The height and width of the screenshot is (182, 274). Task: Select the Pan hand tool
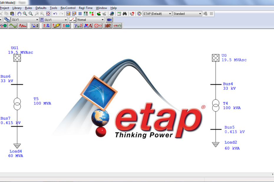click(19, 14)
